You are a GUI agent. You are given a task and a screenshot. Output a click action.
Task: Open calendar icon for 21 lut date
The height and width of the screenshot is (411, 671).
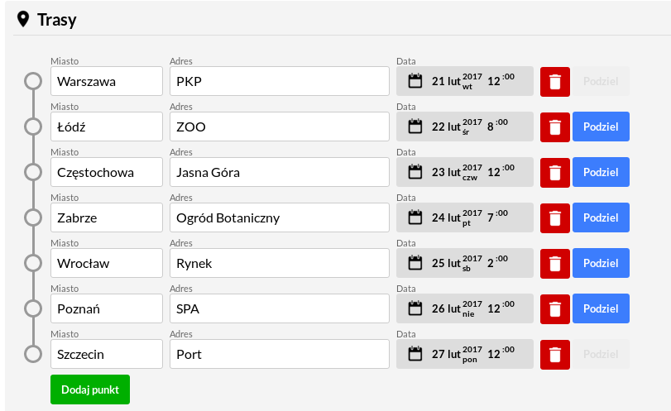click(x=415, y=81)
